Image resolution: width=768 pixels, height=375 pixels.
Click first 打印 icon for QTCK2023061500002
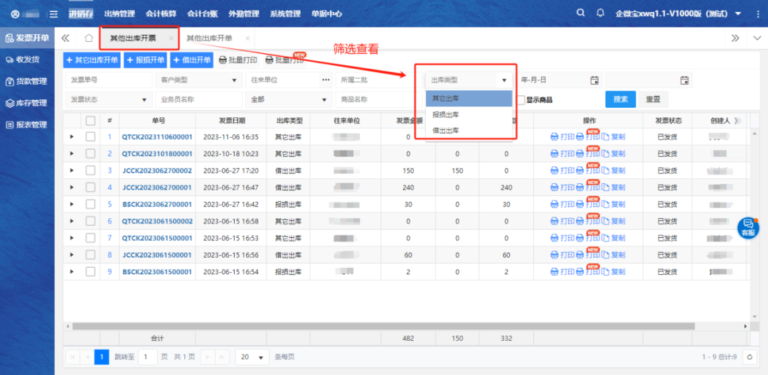point(555,221)
